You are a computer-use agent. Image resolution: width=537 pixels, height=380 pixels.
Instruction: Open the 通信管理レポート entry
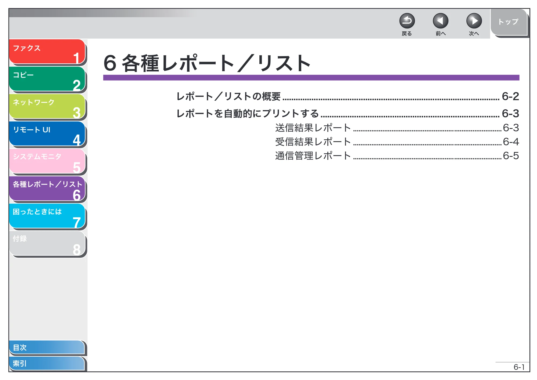pos(397,156)
